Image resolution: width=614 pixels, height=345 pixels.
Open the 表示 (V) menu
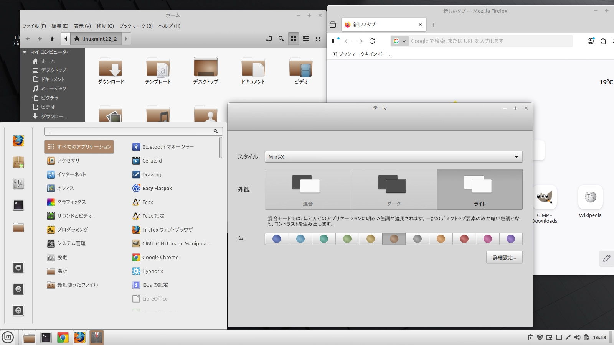[x=82, y=26]
